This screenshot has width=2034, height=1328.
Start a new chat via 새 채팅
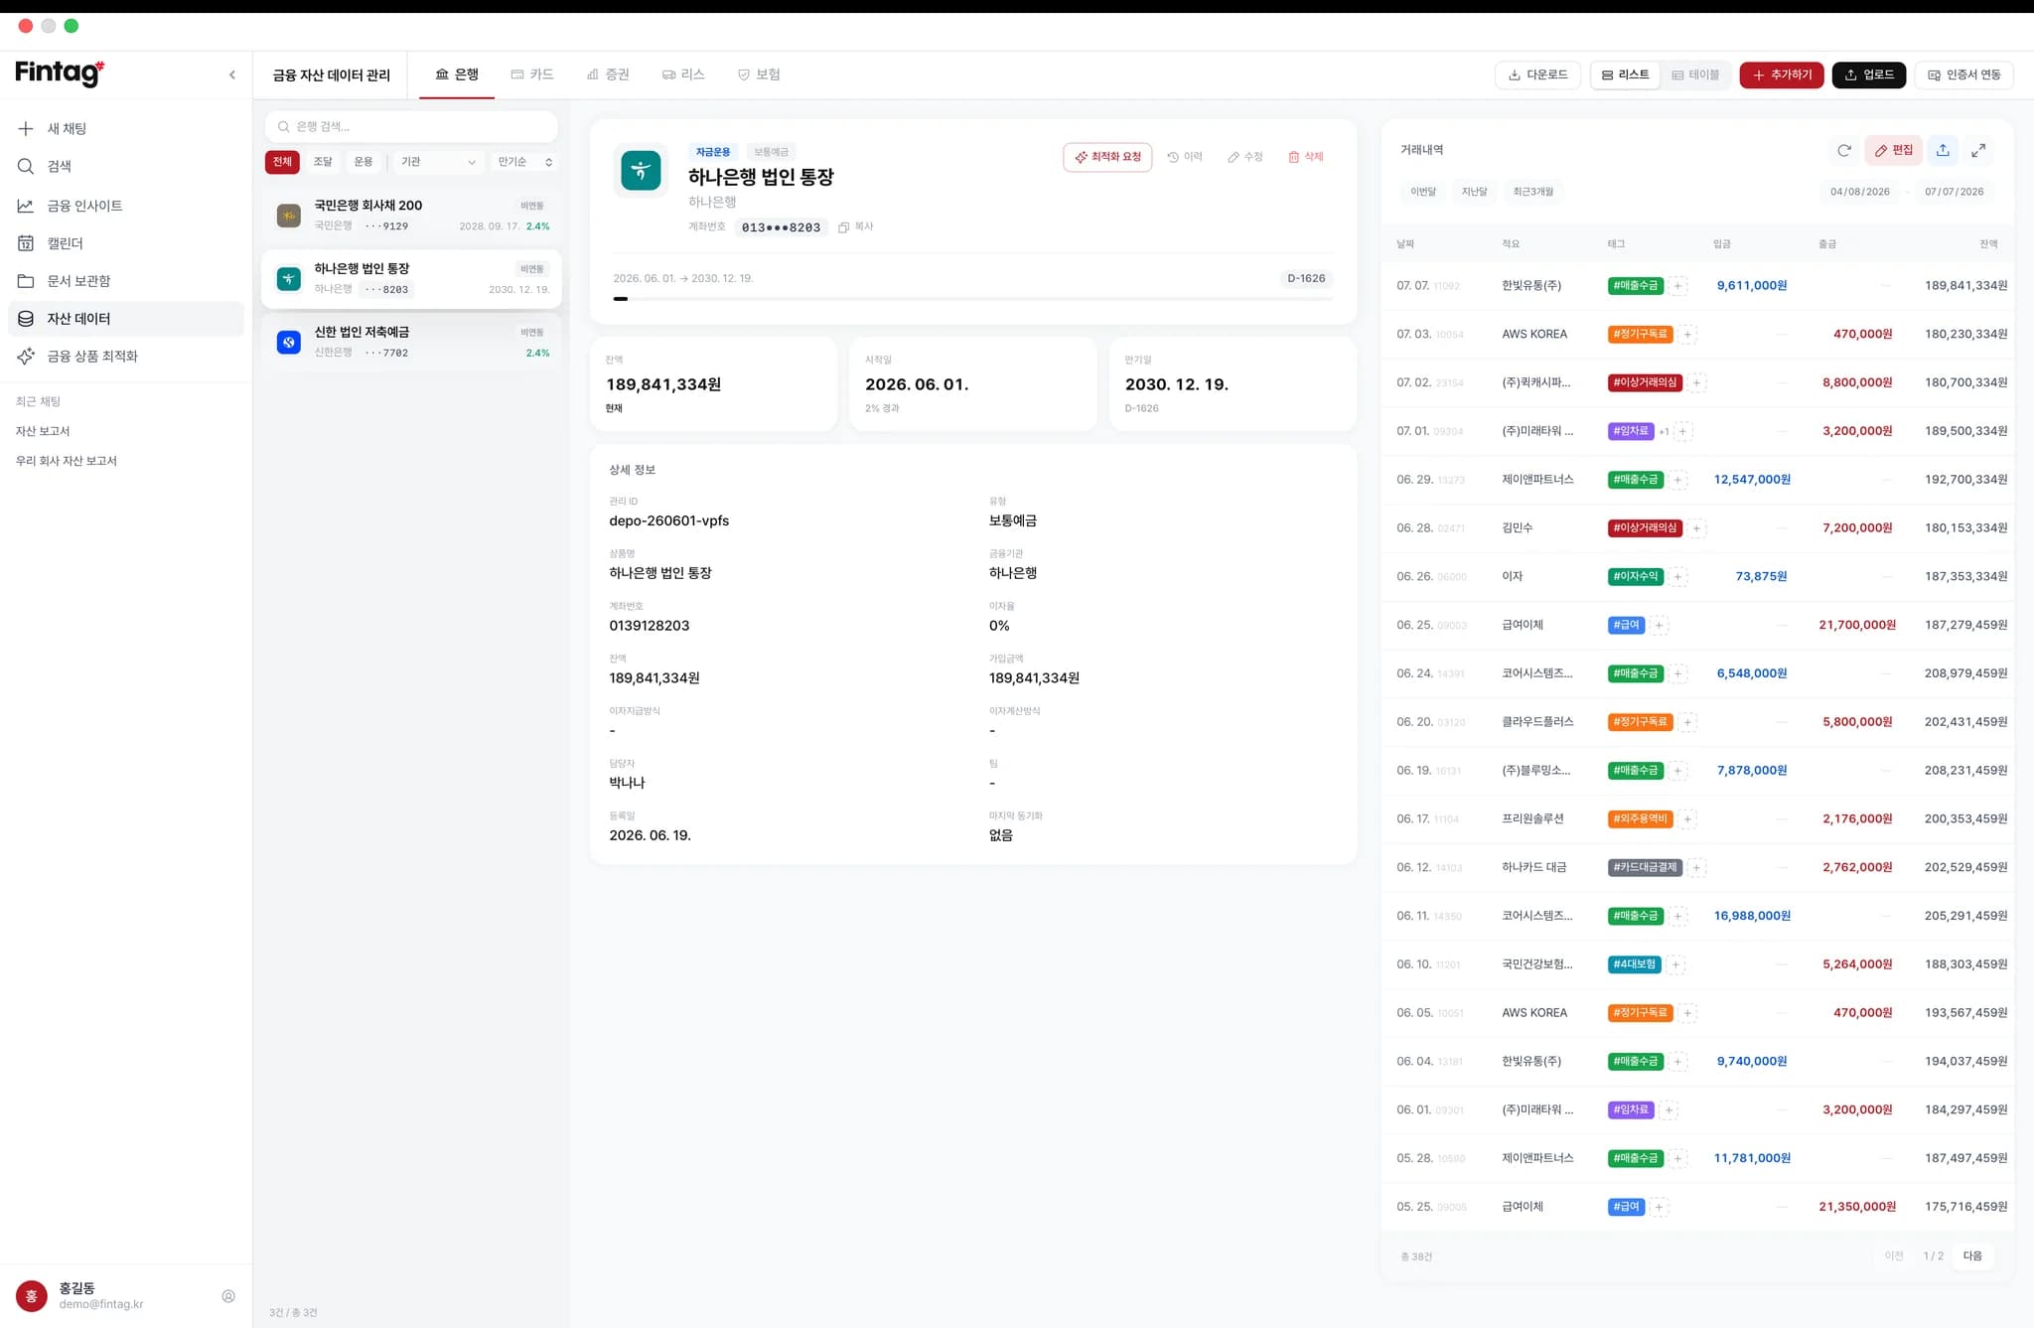(x=126, y=128)
